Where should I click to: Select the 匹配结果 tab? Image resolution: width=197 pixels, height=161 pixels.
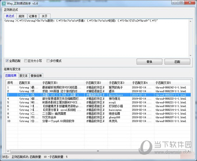[11, 75]
